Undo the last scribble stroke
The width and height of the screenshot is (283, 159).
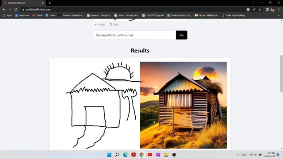tap(100, 25)
